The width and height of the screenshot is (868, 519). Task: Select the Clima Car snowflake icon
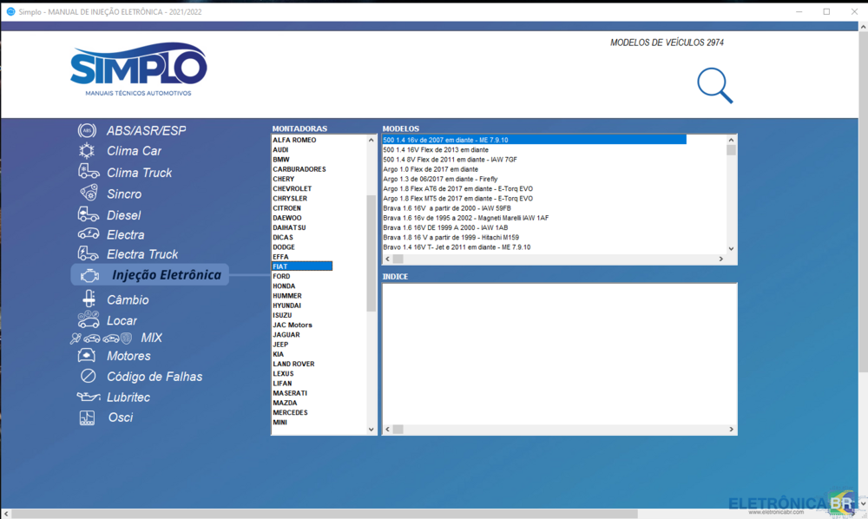(87, 151)
